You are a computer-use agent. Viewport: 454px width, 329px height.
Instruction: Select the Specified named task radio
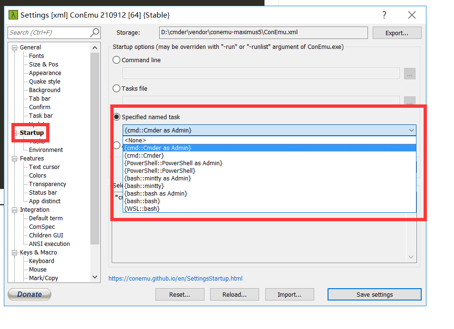[116, 117]
